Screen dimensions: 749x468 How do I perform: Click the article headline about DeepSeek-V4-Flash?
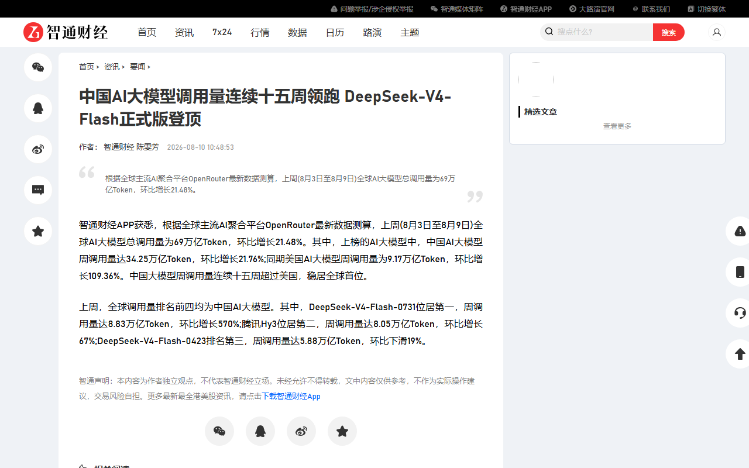tap(265, 108)
